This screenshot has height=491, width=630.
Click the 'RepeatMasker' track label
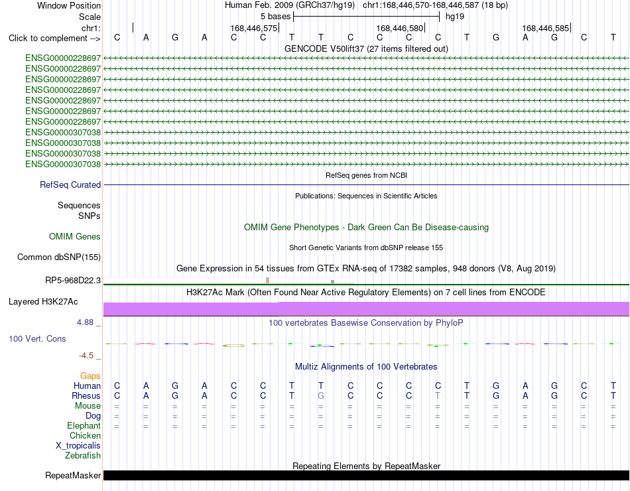point(73,475)
